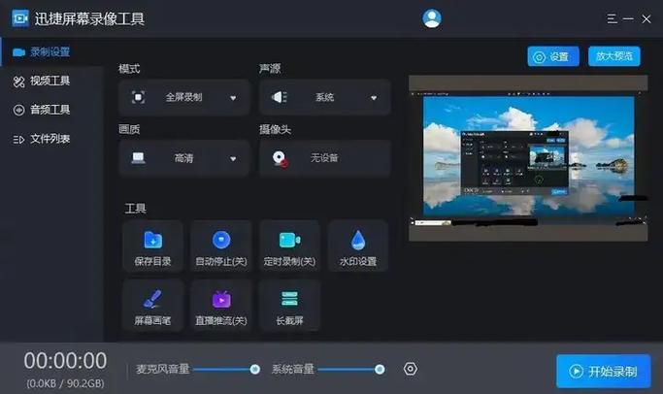Click the monitor icon in 画质 box

click(138, 158)
